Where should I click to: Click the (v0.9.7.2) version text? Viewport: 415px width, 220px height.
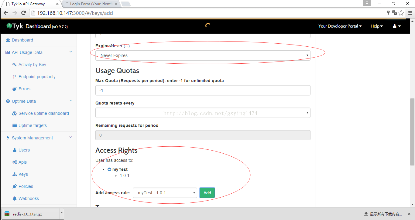coord(60,27)
